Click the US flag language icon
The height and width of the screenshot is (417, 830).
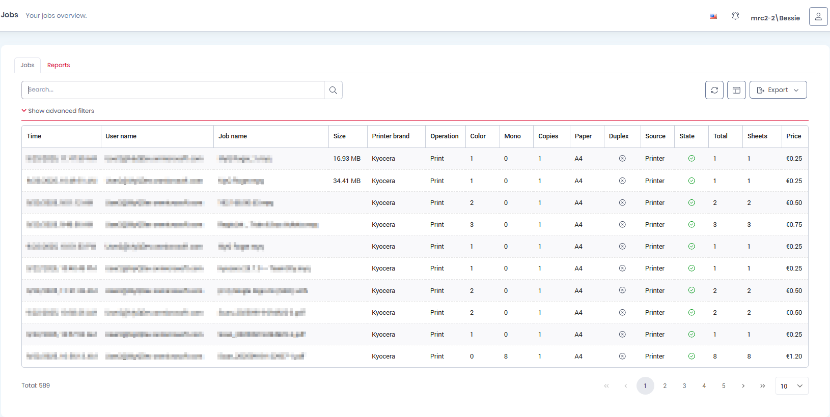pos(713,16)
